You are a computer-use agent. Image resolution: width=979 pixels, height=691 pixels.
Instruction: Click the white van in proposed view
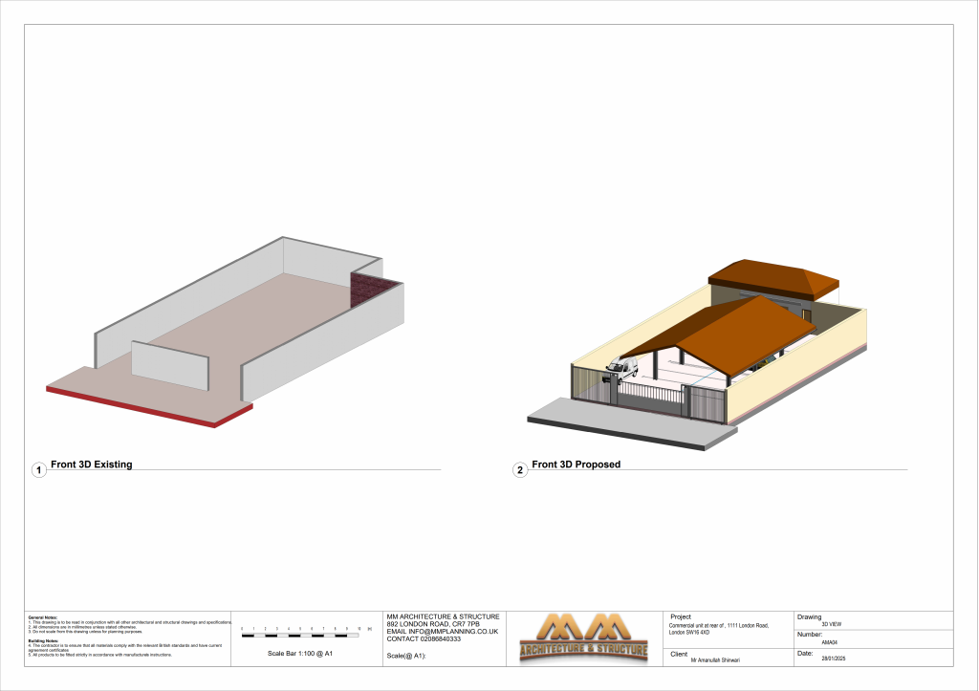pyautogui.click(x=621, y=368)
